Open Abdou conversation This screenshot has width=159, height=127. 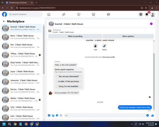21,99
